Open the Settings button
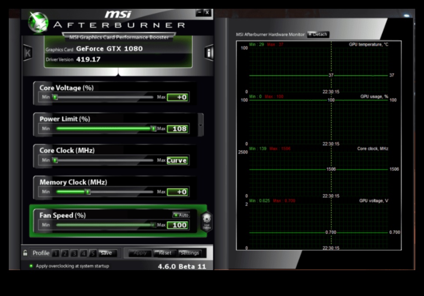 (x=190, y=253)
